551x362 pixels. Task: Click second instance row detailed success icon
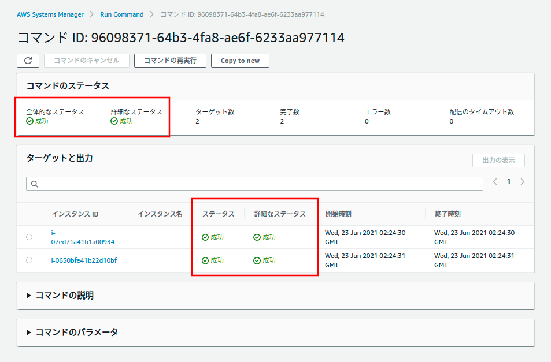[257, 260]
